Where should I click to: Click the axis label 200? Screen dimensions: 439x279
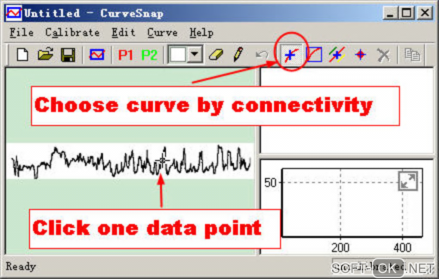point(340,248)
